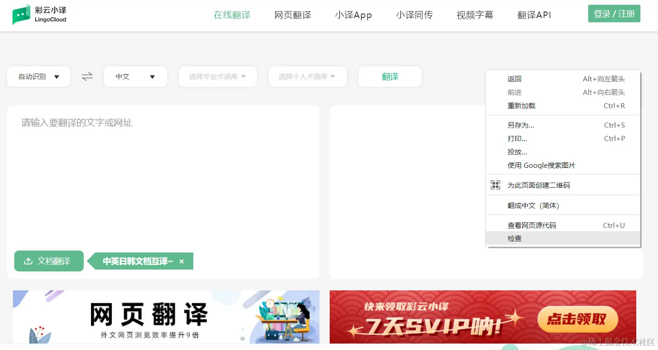Image resolution: width=658 pixels, height=350 pixels.
Task: Click the 文档翻译 button
Action: coord(49,261)
